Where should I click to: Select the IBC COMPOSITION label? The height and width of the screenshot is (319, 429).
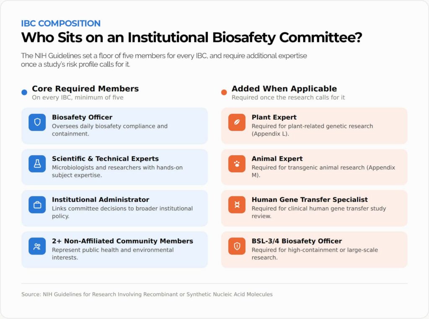[x=61, y=23]
